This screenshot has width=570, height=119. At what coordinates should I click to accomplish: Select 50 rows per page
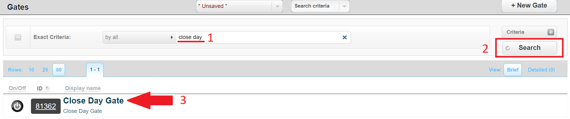(x=59, y=70)
